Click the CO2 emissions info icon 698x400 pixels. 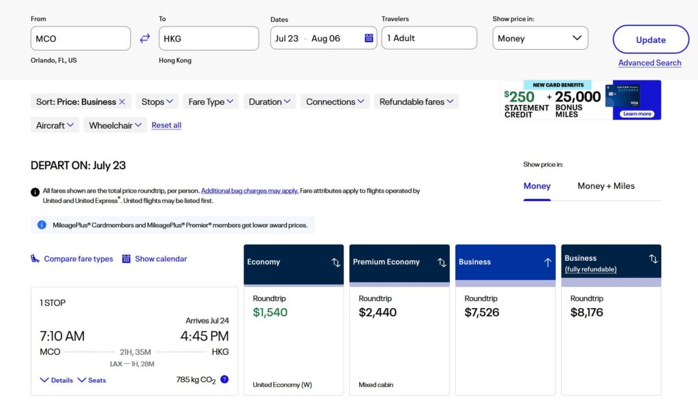click(224, 380)
